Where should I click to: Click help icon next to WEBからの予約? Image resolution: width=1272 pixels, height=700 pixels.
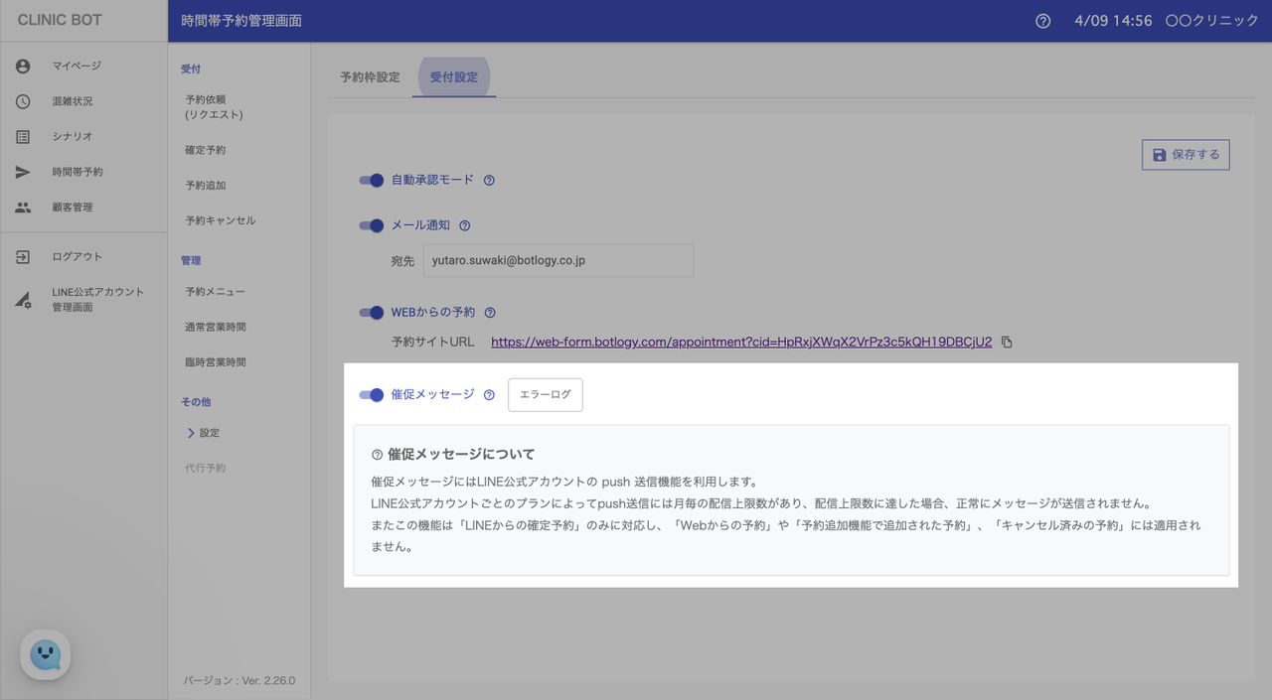coord(490,313)
